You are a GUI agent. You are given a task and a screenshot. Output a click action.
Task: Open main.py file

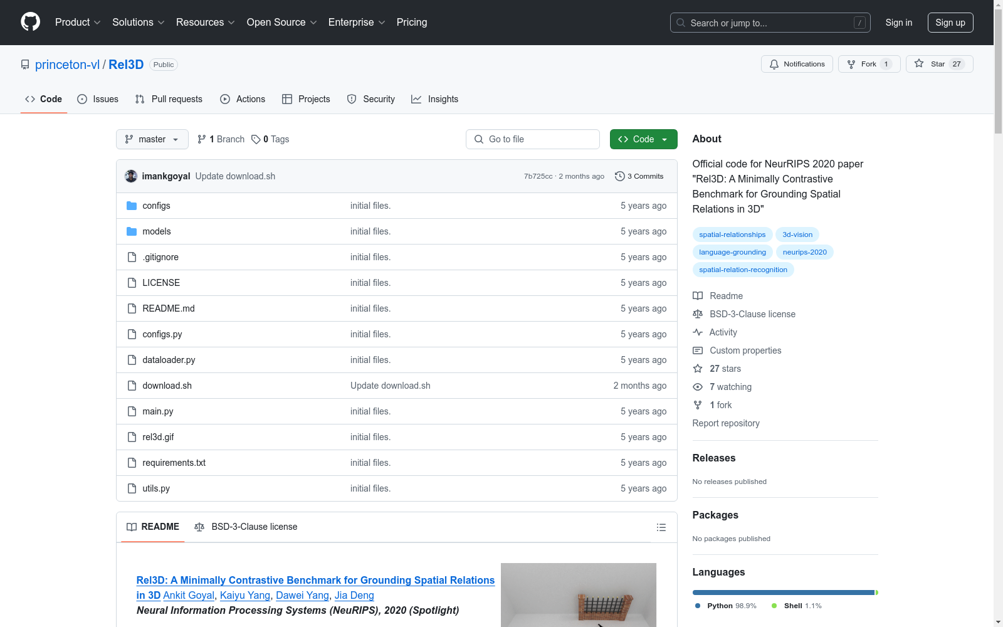pos(158,411)
